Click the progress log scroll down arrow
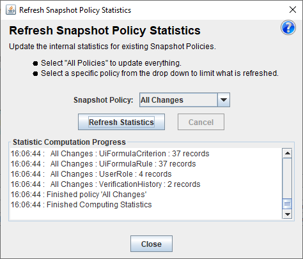This screenshot has width=303, height=259. coord(288,214)
